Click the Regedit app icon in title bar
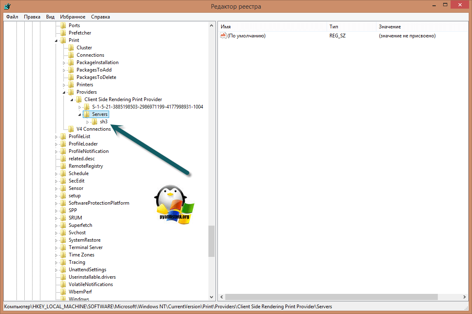This screenshot has height=314, width=472. tap(7, 6)
